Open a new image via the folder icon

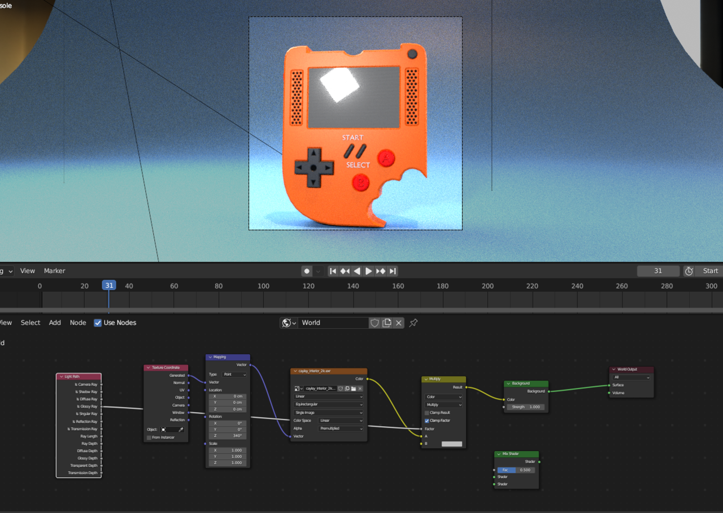point(354,389)
